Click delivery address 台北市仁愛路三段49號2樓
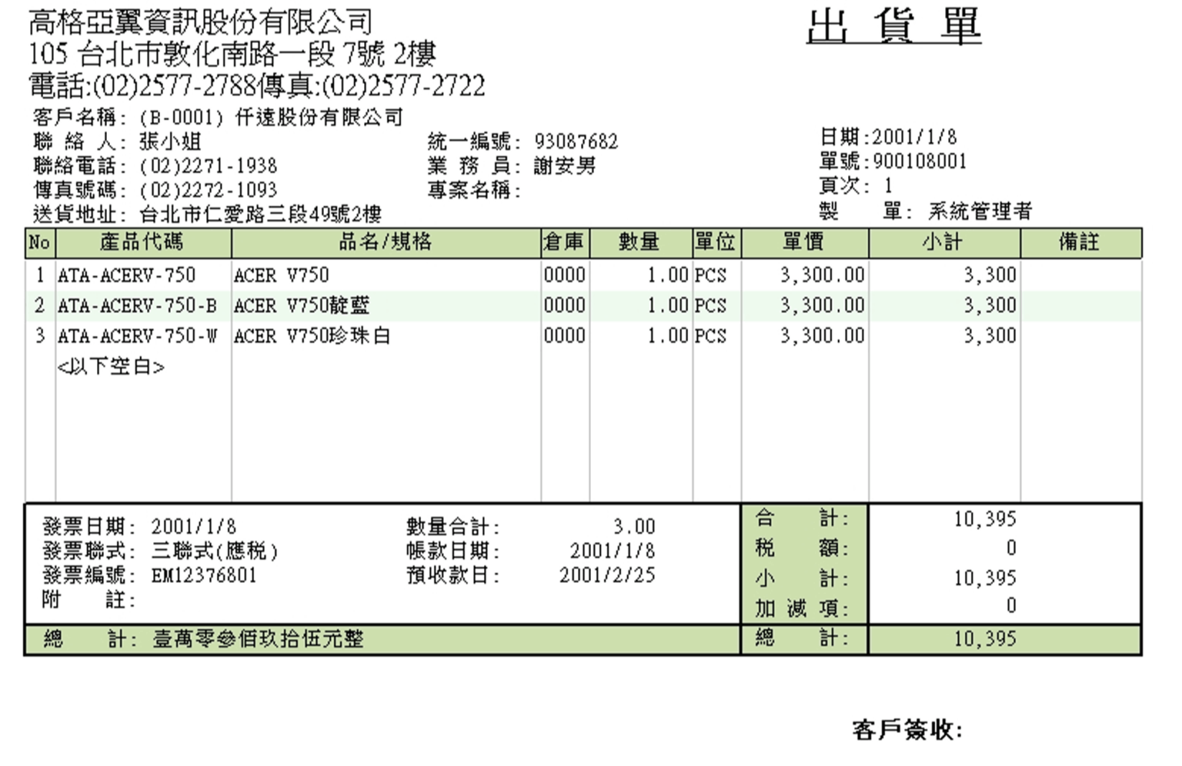The height and width of the screenshot is (766, 1182). coord(260,214)
